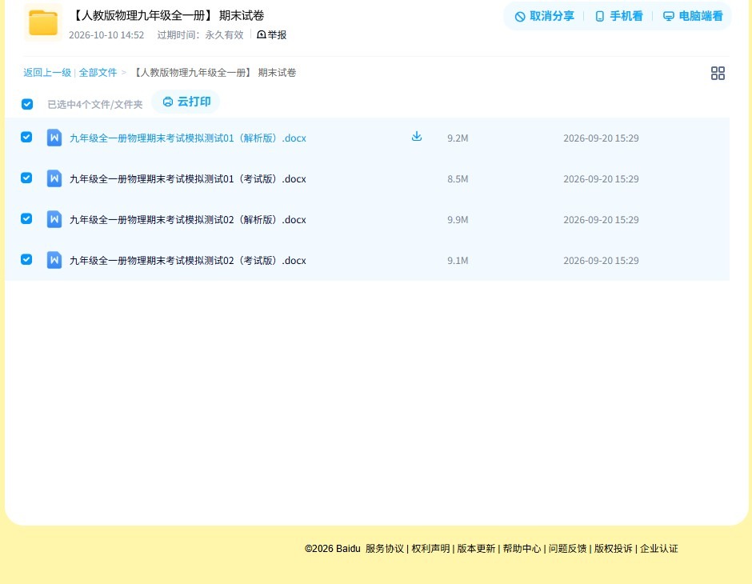Open the 手机看 option

pyautogui.click(x=618, y=16)
